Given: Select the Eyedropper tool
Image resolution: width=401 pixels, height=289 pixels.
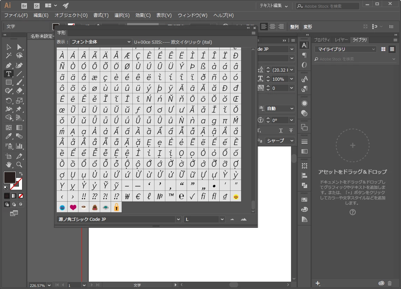Looking at the screenshot, I should pos(8,136).
